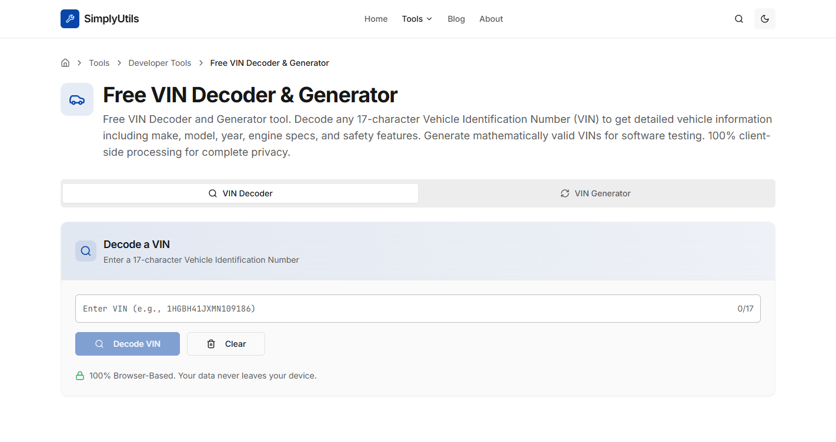Click the 0/17 character counter
The width and height of the screenshot is (836, 442).
745,309
